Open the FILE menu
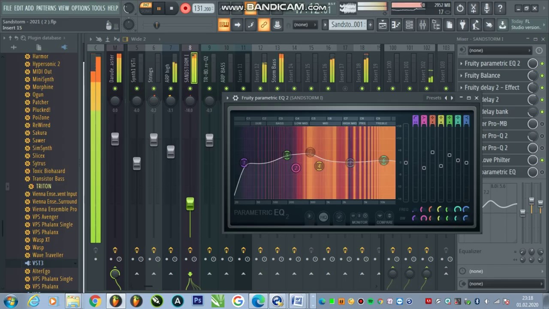 tap(7, 8)
